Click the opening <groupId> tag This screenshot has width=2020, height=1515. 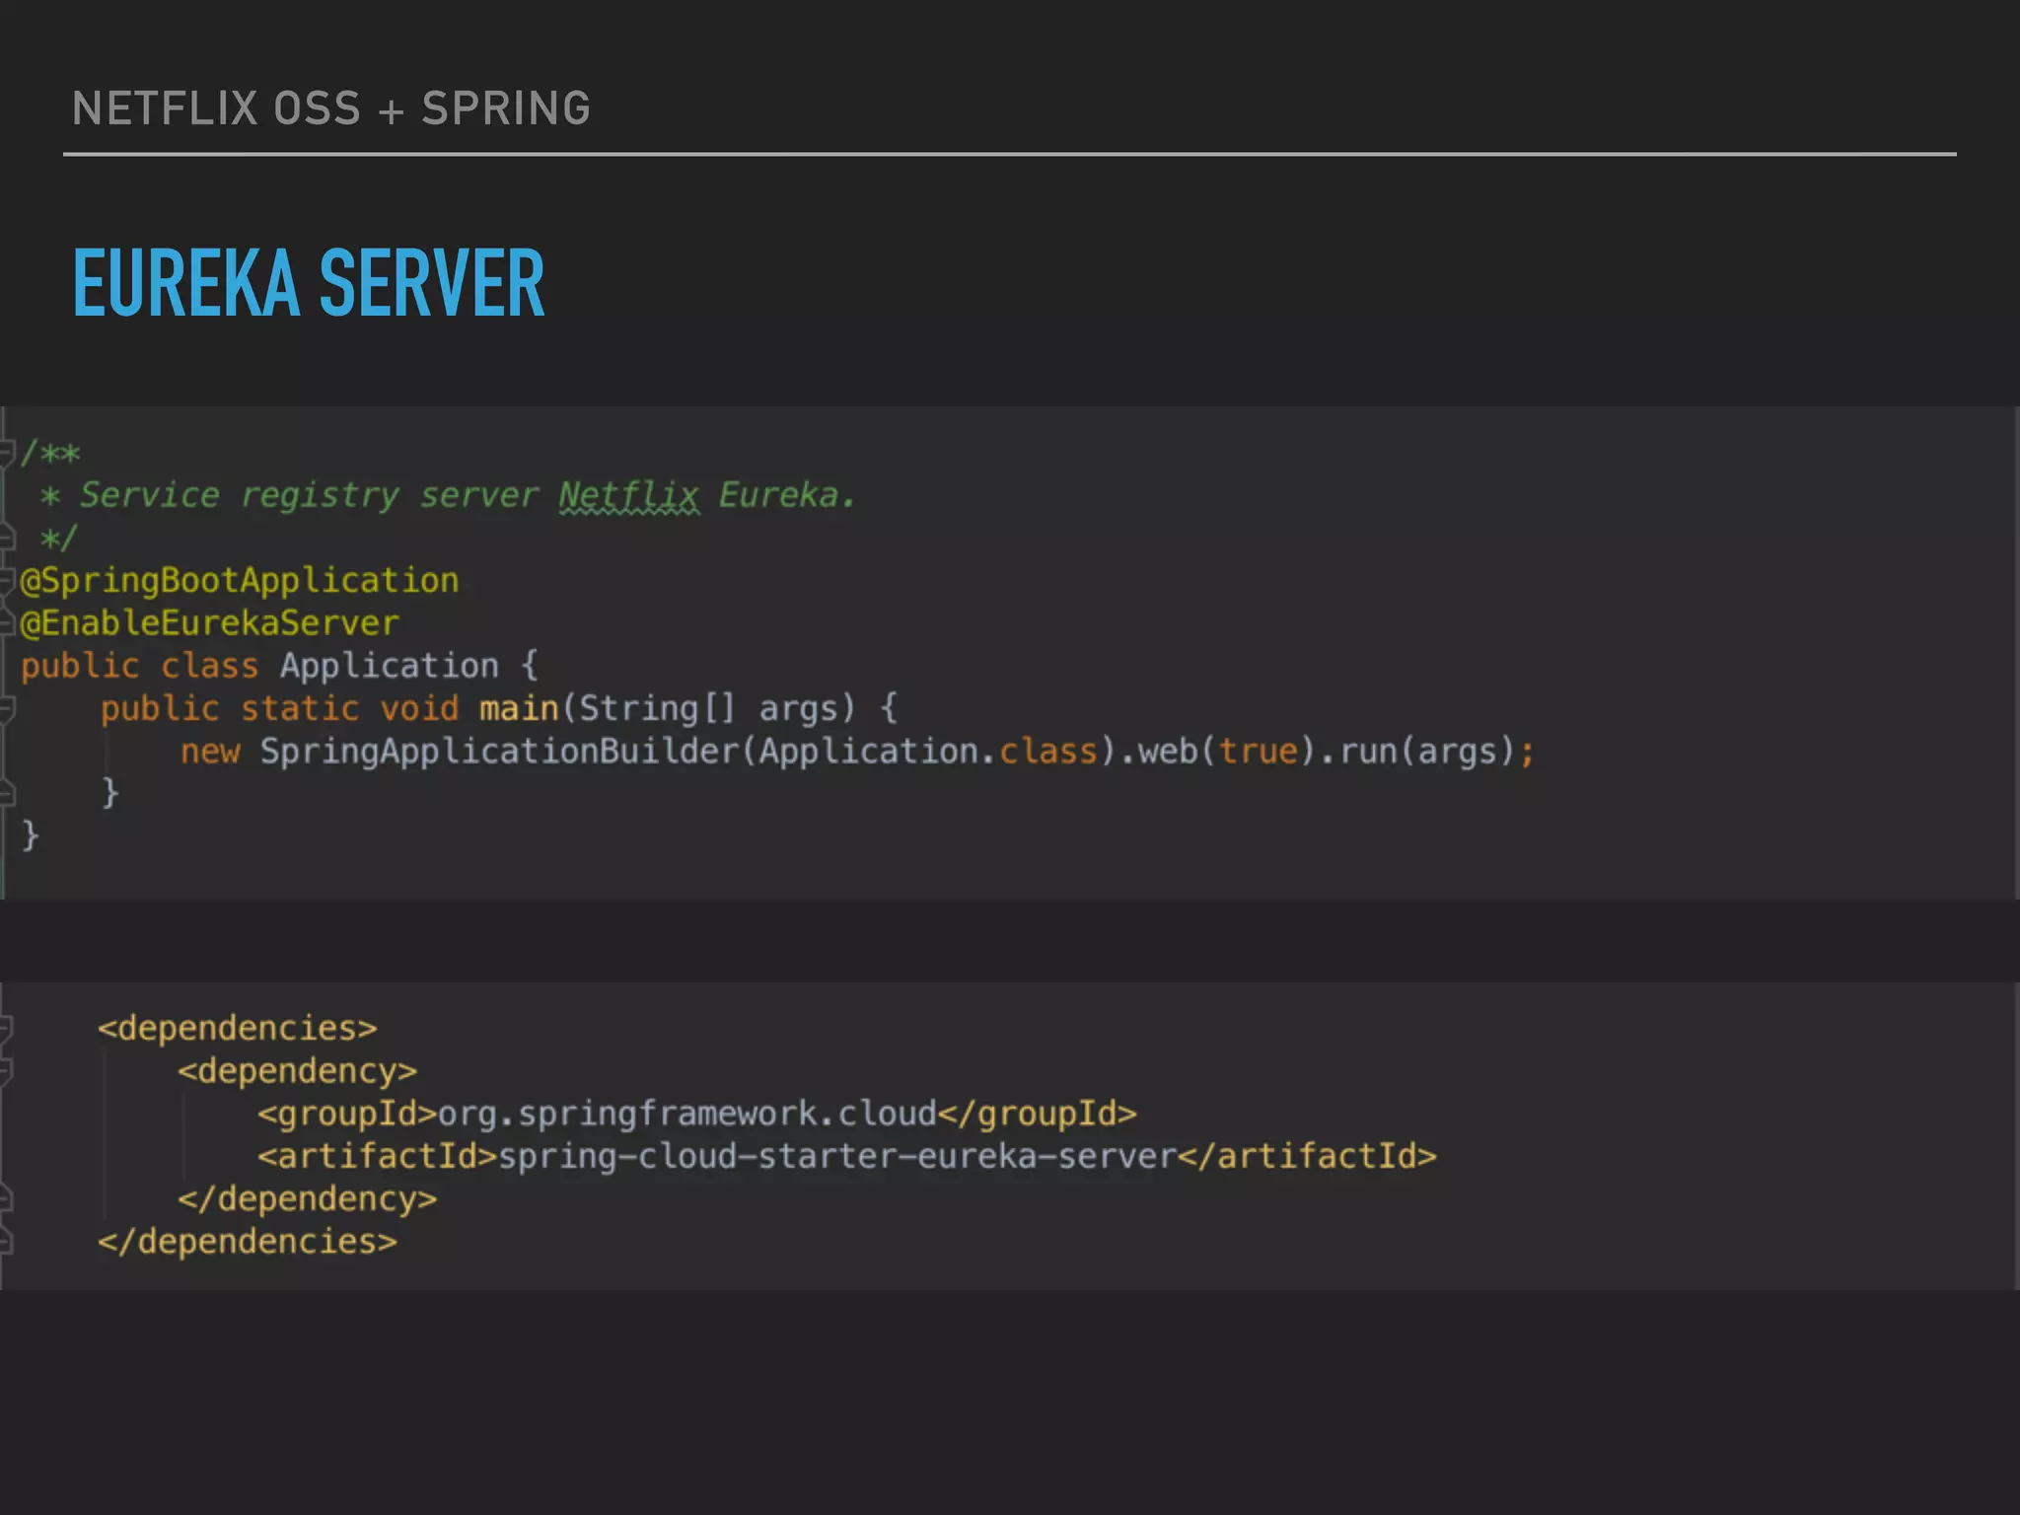[x=347, y=1114]
